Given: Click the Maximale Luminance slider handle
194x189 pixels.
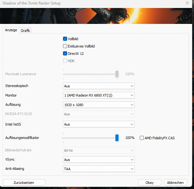Looking at the screenshot, I should click(x=117, y=74).
